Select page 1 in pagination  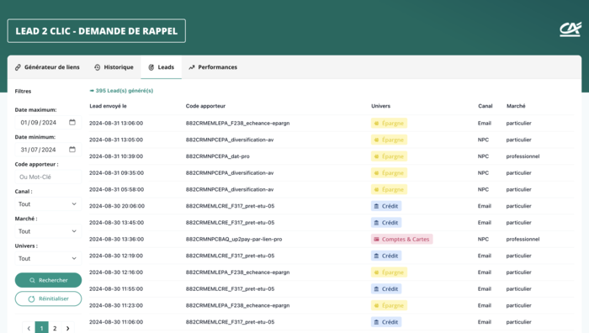point(42,328)
